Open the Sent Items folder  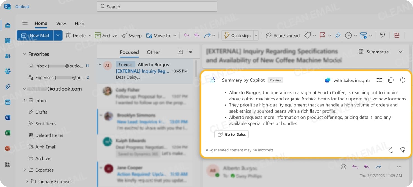[46, 123]
